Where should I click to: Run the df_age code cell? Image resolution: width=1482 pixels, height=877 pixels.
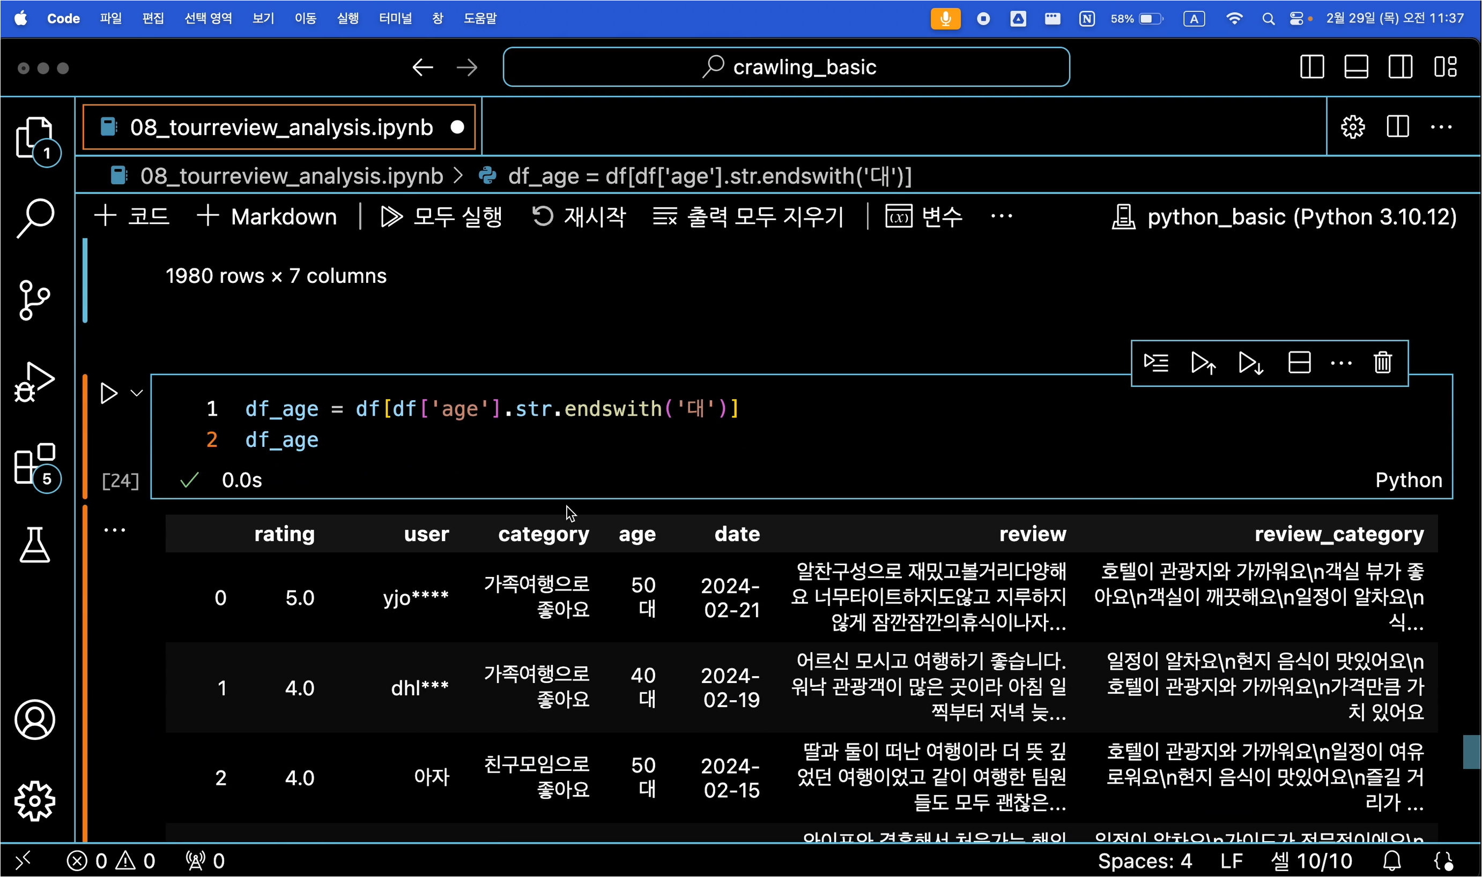[109, 394]
